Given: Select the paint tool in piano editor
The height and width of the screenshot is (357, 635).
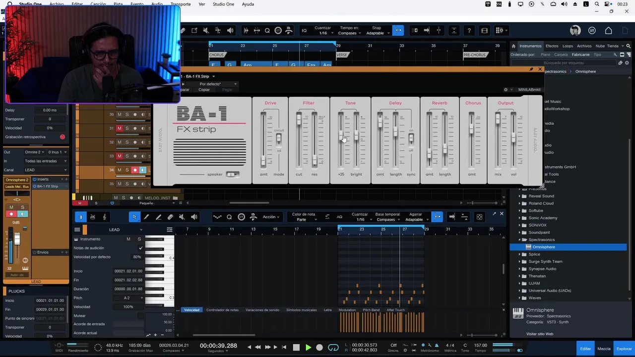Looking at the screenshot, I should click(x=158, y=217).
